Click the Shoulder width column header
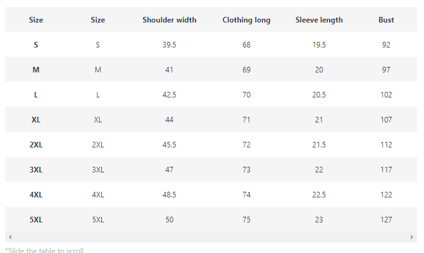Viewport: 424px width, 253px height. [169, 20]
